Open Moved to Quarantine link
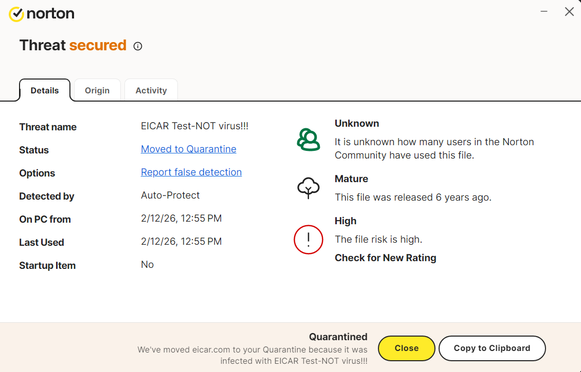Screen dimensions: 581x372 point(188,149)
